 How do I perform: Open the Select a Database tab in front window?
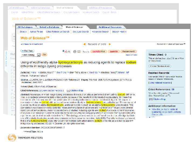49,27
